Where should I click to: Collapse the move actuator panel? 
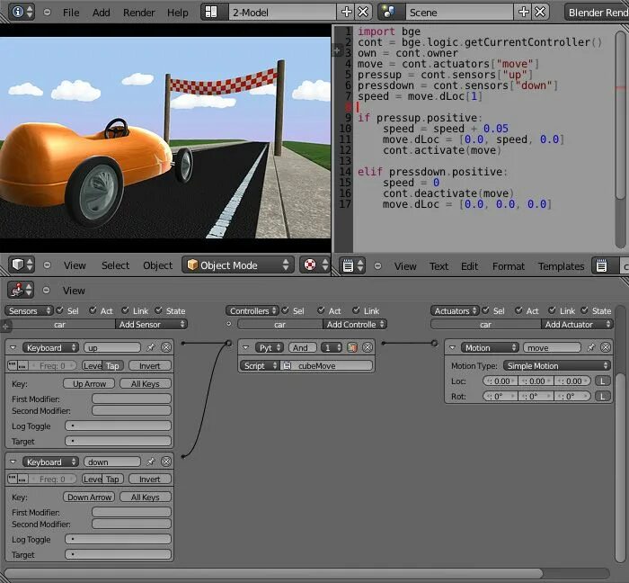point(452,347)
